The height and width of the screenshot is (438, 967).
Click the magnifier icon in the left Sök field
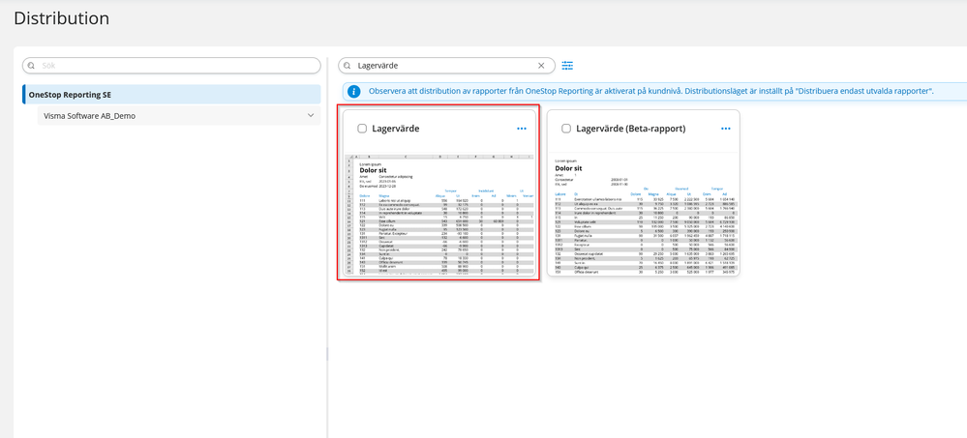coord(32,66)
